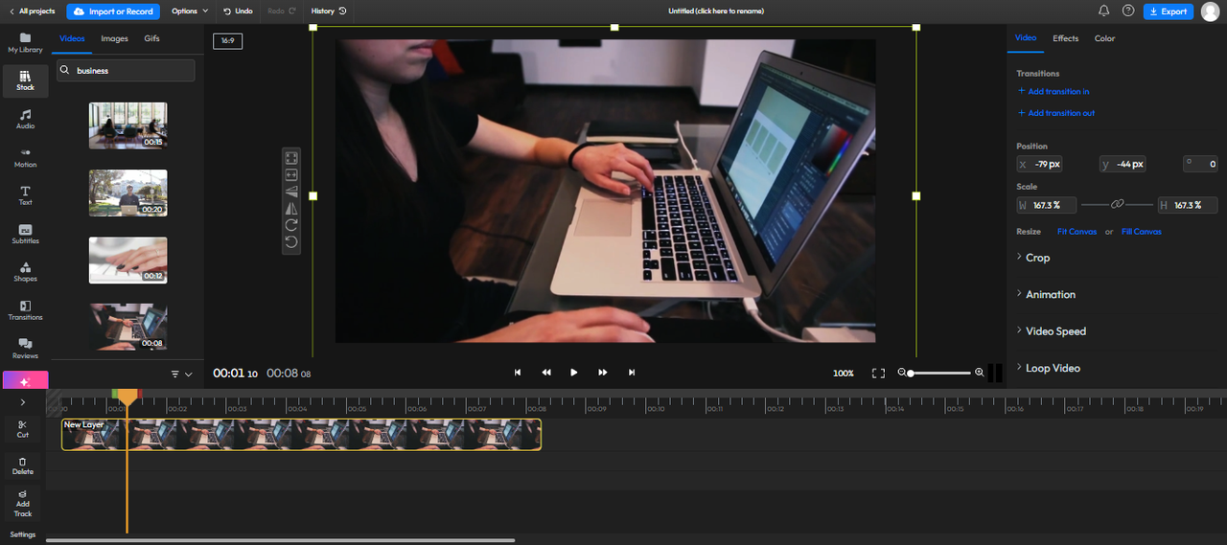Select the 00:15 stock video thumbnail
The width and height of the screenshot is (1227, 545).
(x=127, y=125)
